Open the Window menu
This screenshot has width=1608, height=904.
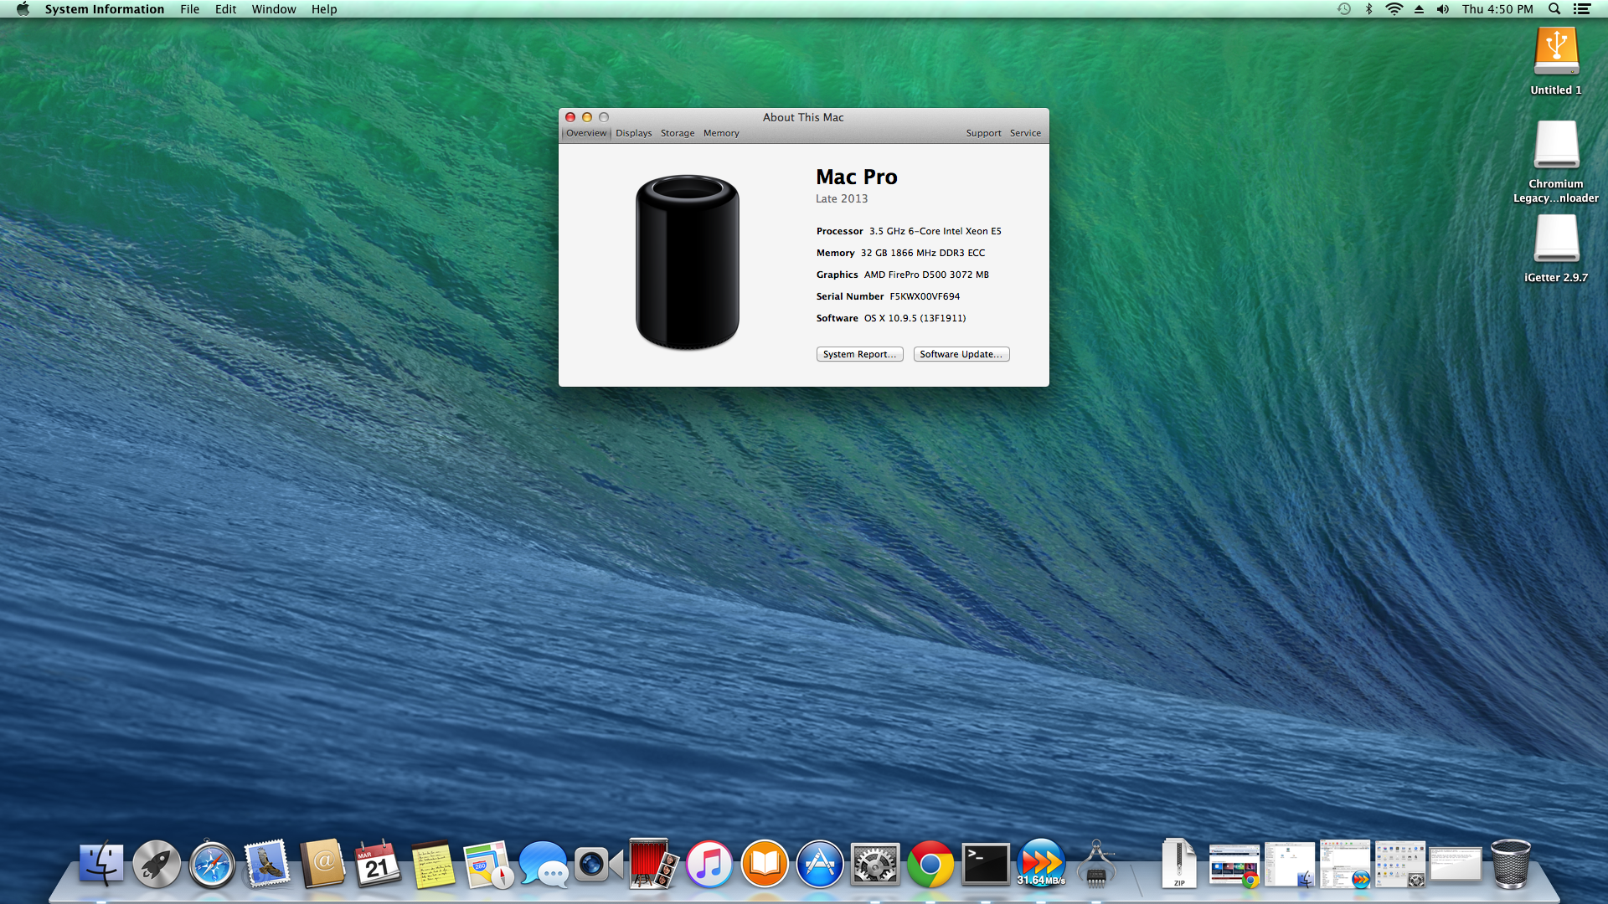click(273, 9)
